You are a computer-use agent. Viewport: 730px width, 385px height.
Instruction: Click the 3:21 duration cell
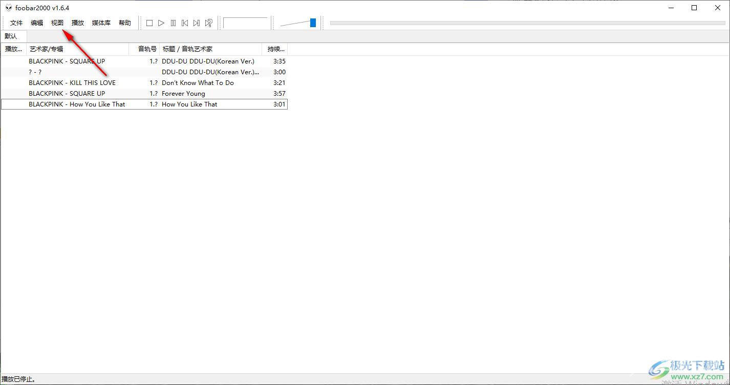tap(280, 83)
